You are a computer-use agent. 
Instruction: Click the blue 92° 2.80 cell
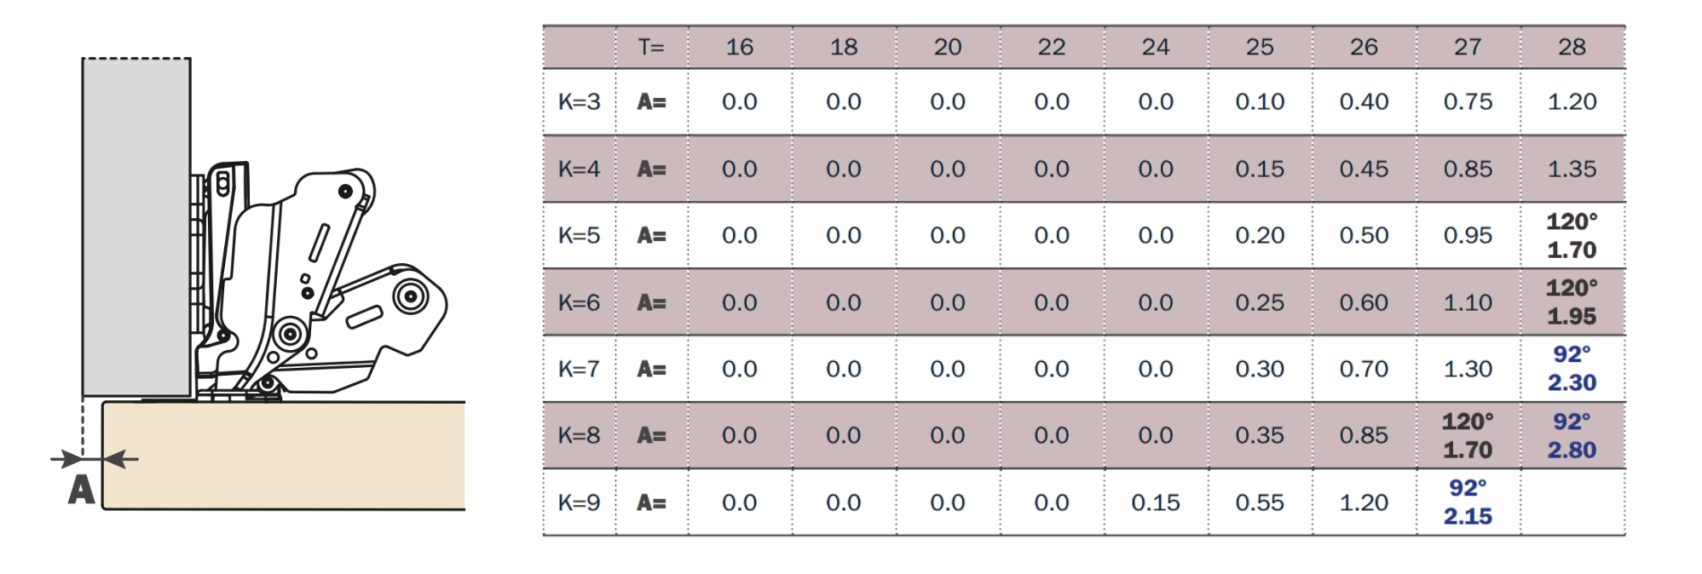pos(1572,435)
